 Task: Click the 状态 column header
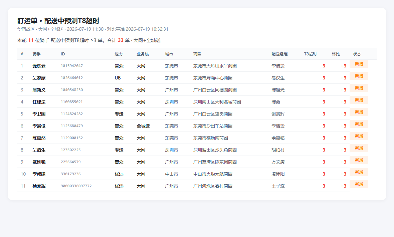coord(357,54)
